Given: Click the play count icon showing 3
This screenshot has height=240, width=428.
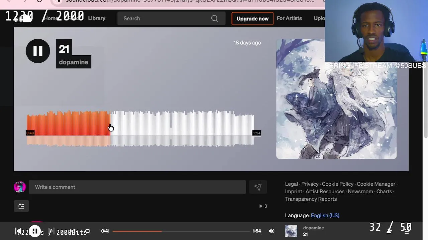Looking at the screenshot, I should point(263,206).
